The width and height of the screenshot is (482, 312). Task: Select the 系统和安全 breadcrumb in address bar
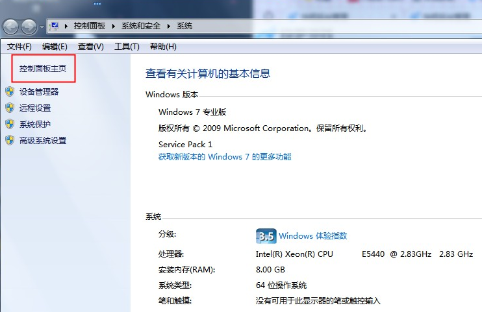[142, 27]
